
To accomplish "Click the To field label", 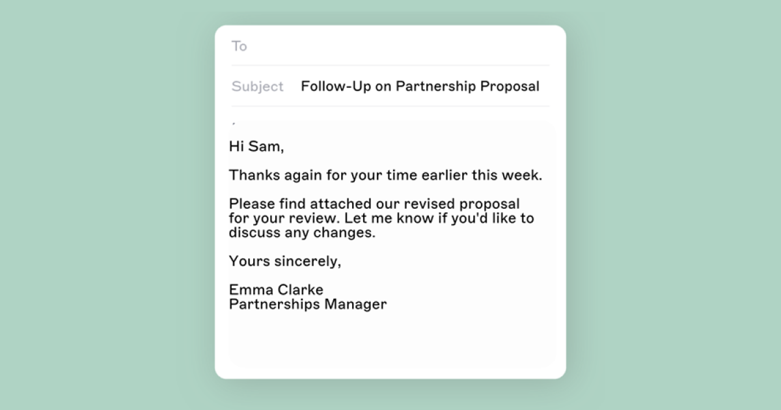I will [x=239, y=46].
